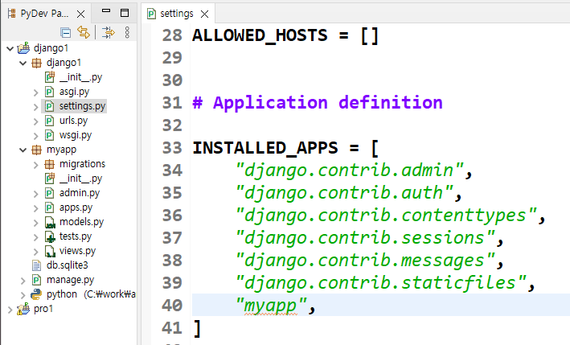The width and height of the screenshot is (570, 345).
Task: Expand the manage.py node
Action: (x=23, y=281)
